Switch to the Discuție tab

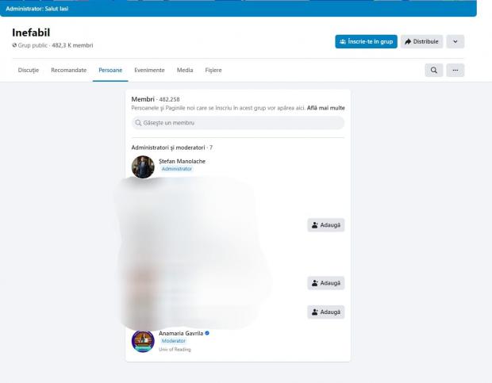point(29,71)
